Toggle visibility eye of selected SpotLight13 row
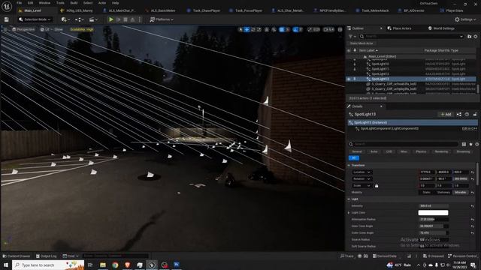The width and height of the screenshot is (481, 270). point(349,79)
